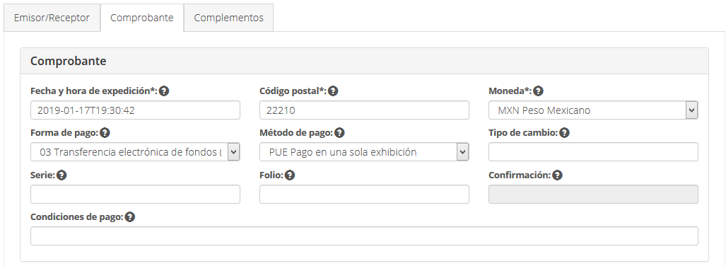This screenshot has width=726, height=266.
Task: Open the Moneda dropdown showing MXN Peso Mexicano
Action: pyautogui.click(x=593, y=110)
